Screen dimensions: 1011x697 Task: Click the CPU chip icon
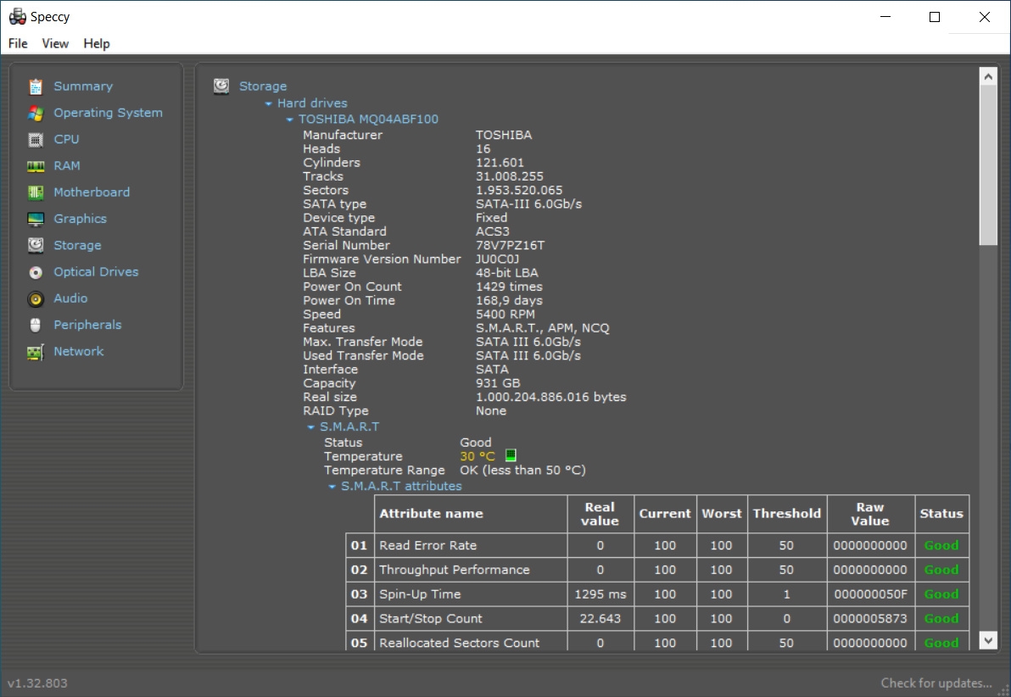point(36,139)
